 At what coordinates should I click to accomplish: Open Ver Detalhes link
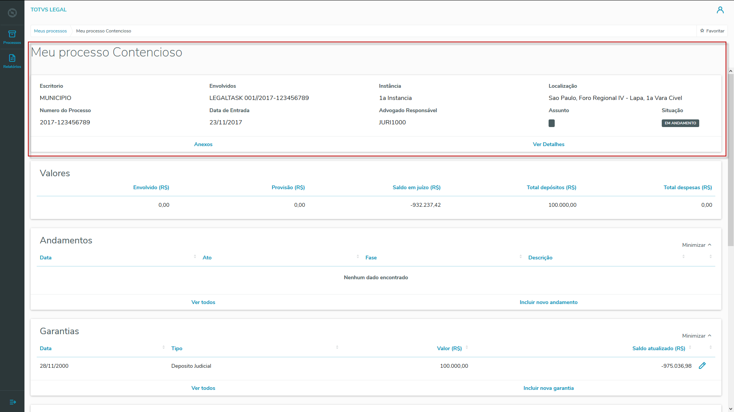pyautogui.click(x=548, y=144)
